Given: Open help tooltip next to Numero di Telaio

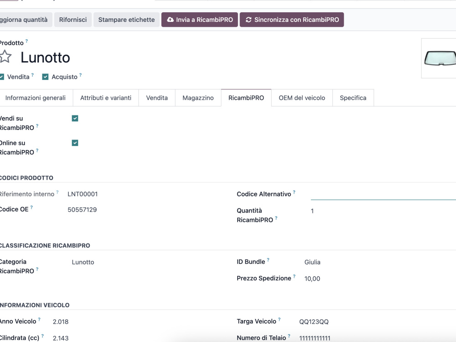Looking at the screenshot, I should 289,336.
